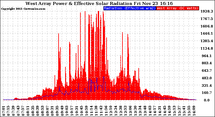The image size is (215, 117).
Task: Click the 08:53 time label
Action: pyautogui.click(x=43, y=111)
